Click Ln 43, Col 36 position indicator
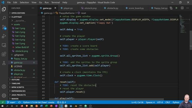The height and width of the screenshot is (108, 192). tap(137, 102)
